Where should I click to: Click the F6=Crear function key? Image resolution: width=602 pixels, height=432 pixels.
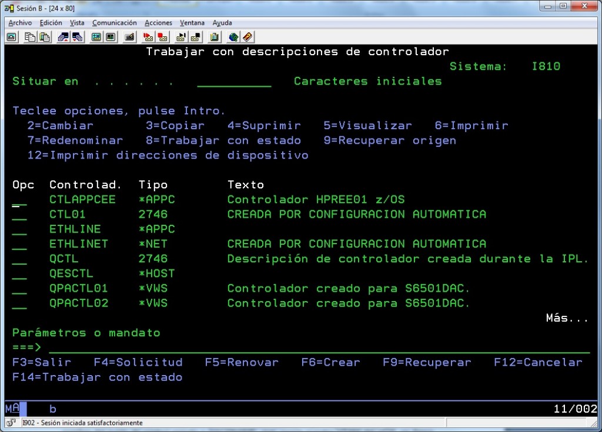point(331,362)
